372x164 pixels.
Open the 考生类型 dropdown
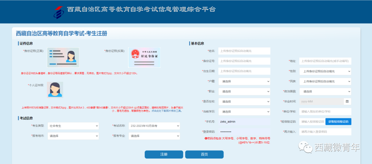point(73,126)
